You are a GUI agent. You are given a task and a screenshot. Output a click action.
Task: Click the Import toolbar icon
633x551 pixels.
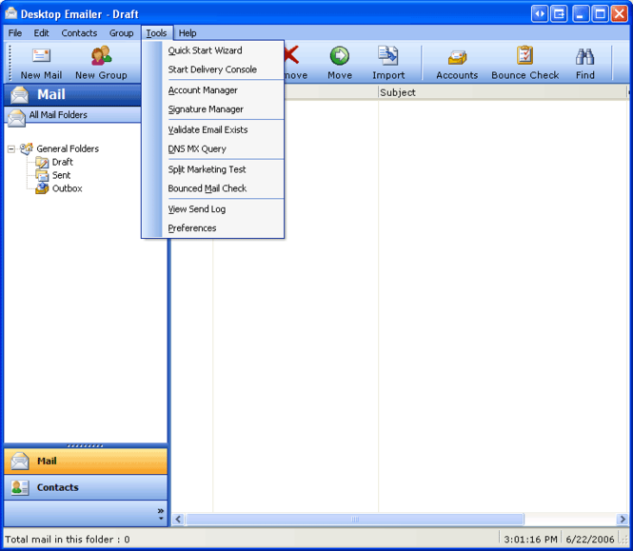pyautogui.click(x=388, y=55)
